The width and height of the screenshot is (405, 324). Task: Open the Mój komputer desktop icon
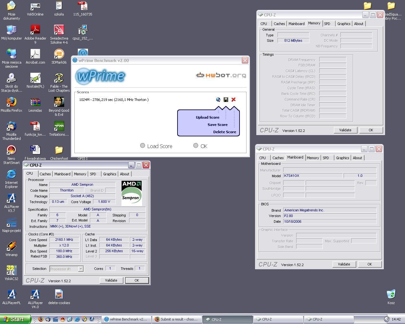click(x=11, y=33)
